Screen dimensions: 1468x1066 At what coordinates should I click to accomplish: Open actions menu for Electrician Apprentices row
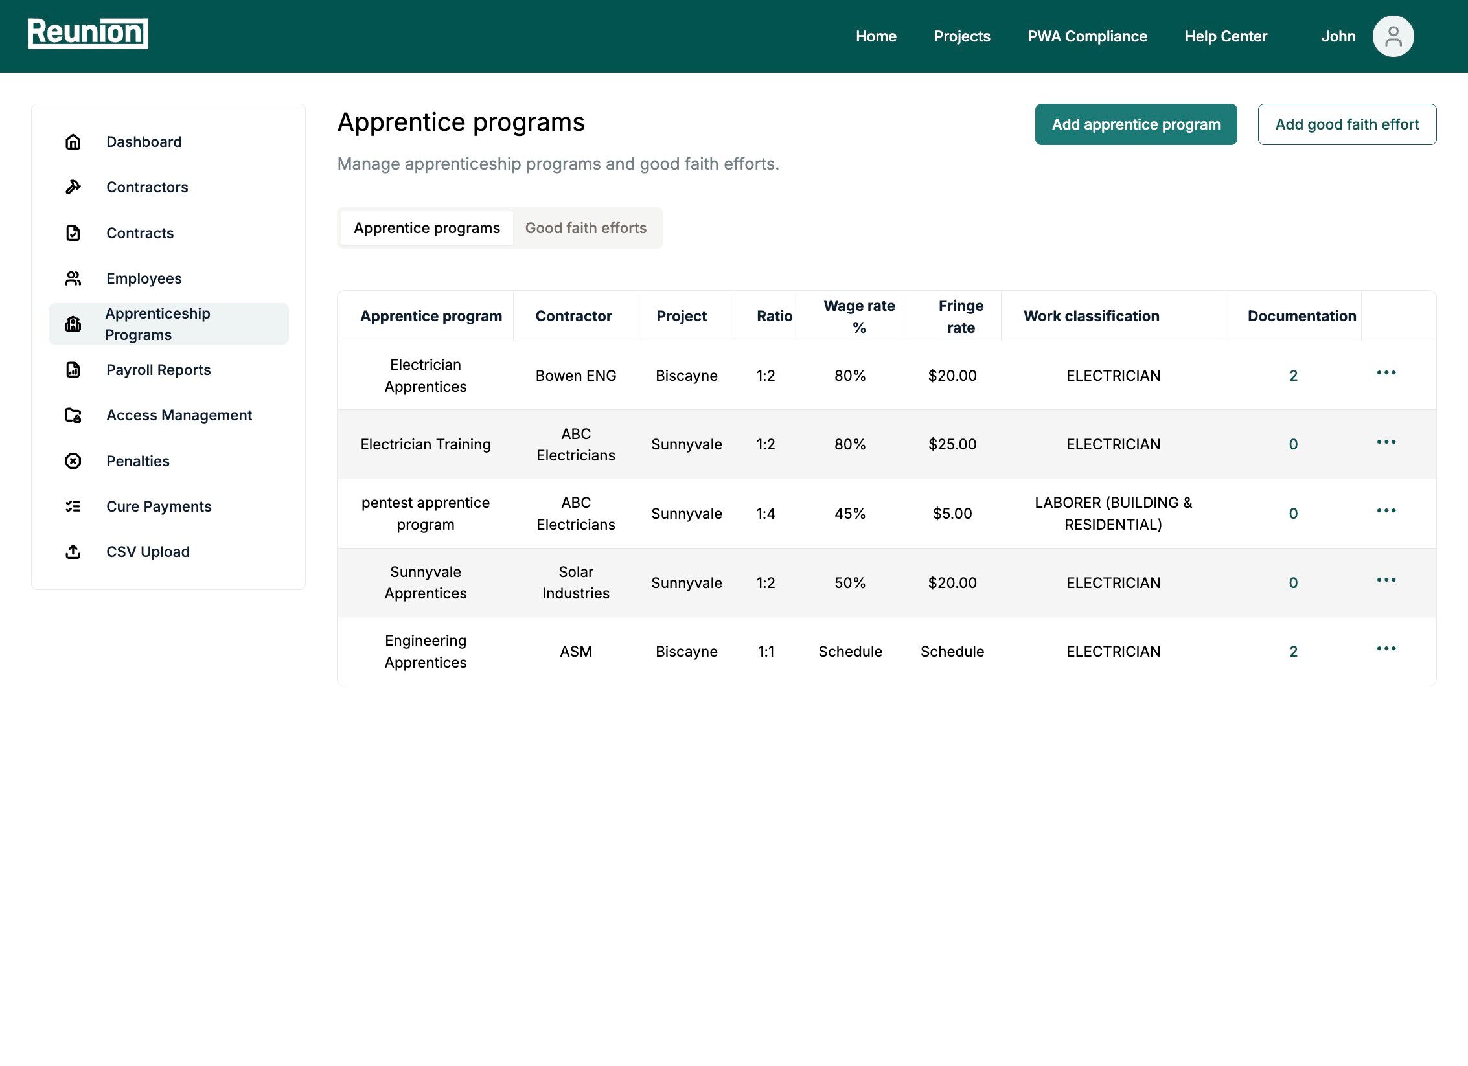1386,373
